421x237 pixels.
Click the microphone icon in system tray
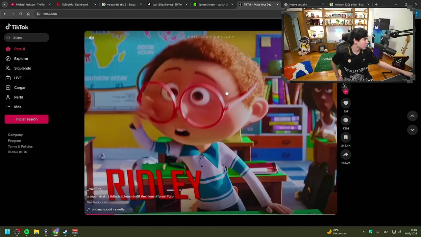(x=378, y=232)
